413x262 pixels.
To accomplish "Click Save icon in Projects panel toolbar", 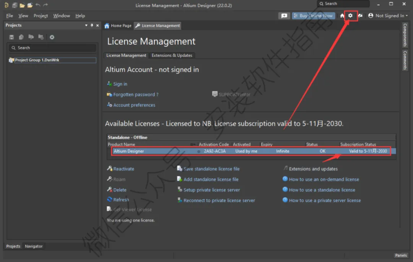I will (11, 37).
